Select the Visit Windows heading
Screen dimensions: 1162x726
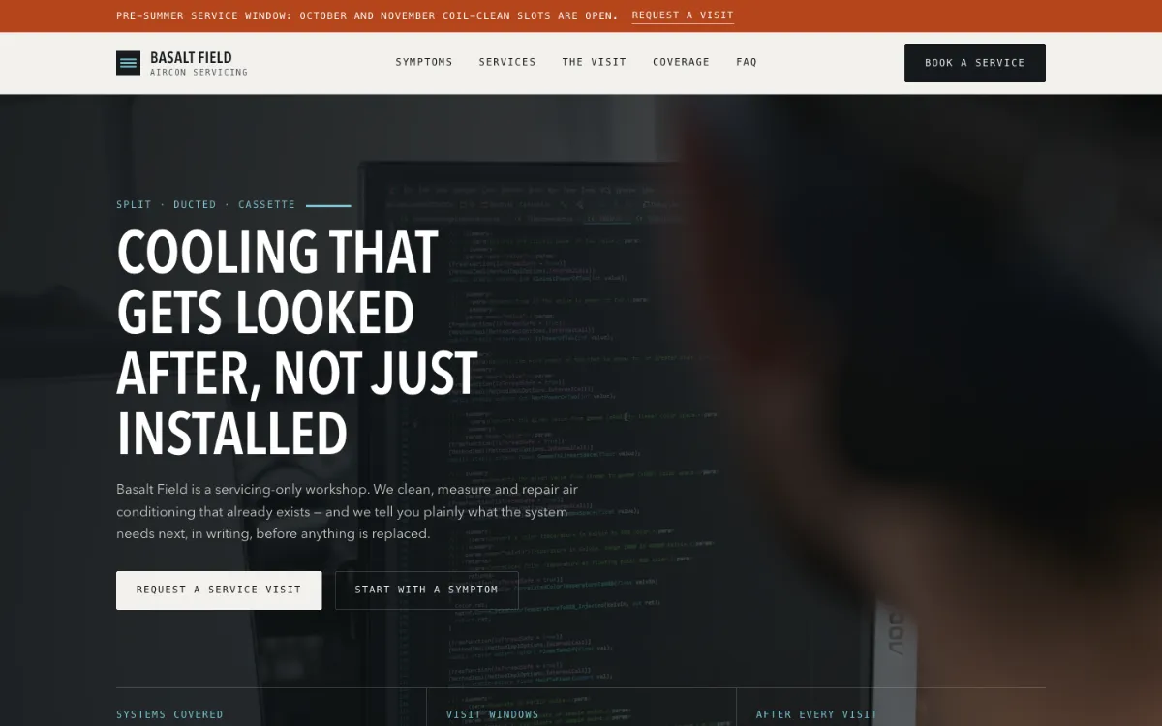point(492,714)
